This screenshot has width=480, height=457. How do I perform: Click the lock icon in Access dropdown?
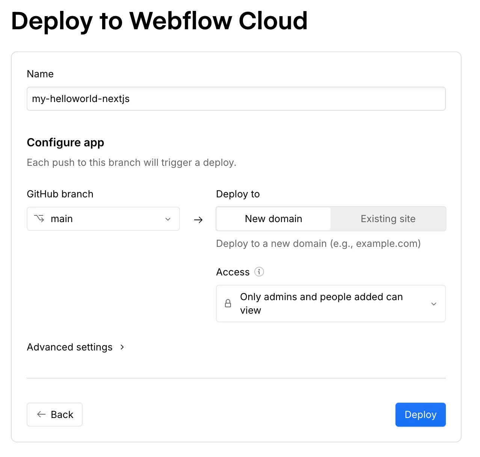pos(228,303)
